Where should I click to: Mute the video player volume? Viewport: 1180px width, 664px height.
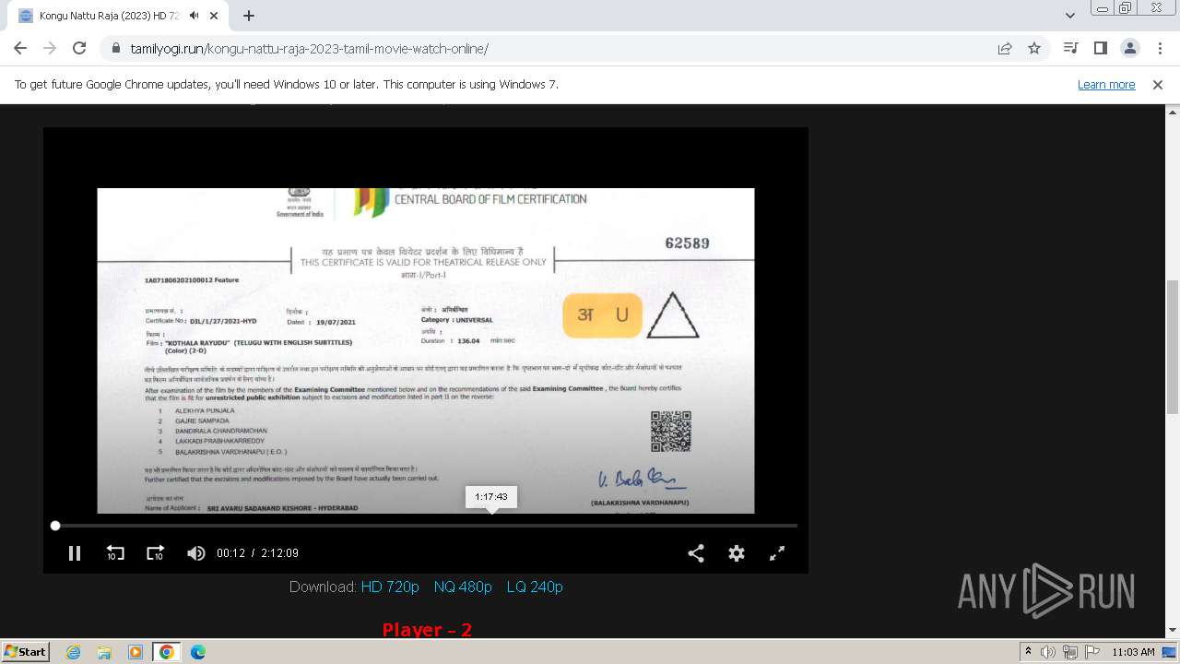[195, 553]
